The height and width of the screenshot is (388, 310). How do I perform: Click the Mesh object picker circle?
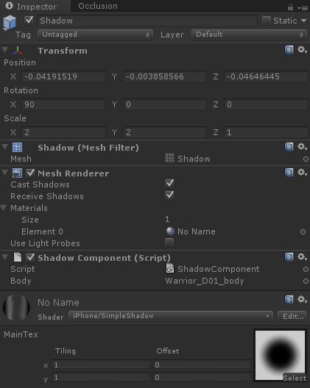click(x=306, y=159)
